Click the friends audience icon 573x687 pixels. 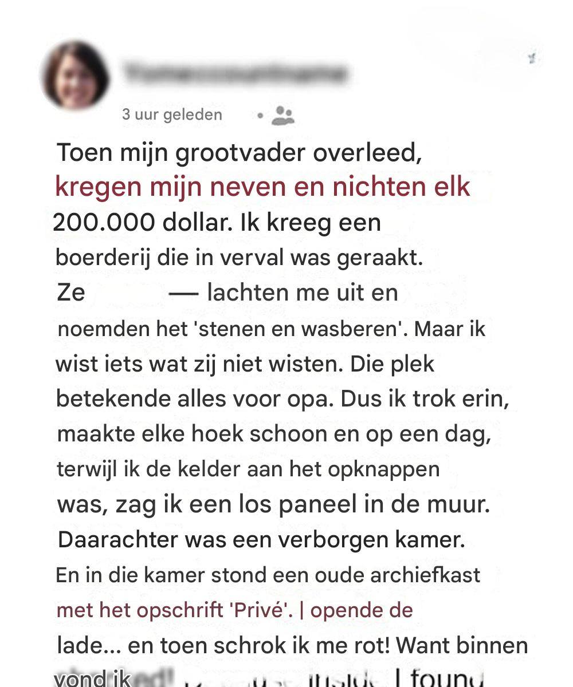[x=282, y=115]
